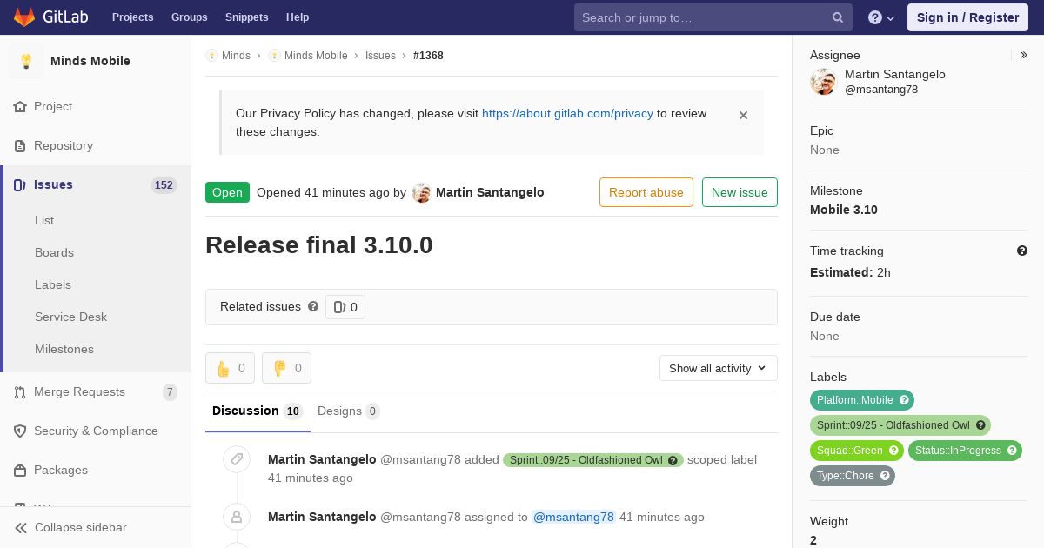Click Minds breadcrumb avatar icon
The image size is (1044, 548).
(211, 56)
